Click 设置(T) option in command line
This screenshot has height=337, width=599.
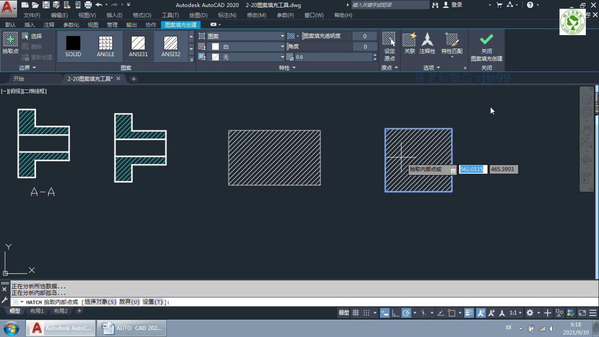(x=153, y=302)
